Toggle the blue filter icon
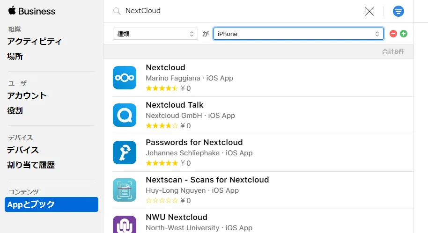This screenshot has width=428, height=233. click(398, 11)
